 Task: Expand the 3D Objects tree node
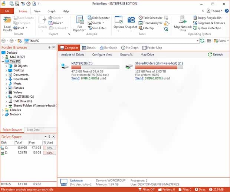click(x=6, y=66)
